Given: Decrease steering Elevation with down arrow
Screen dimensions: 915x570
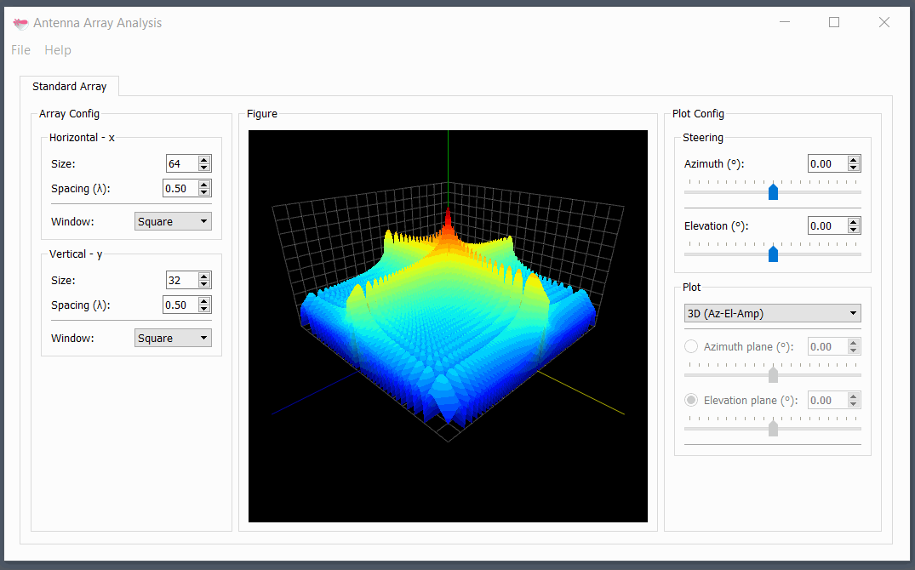Looking at the screenshot, I should [x=854, y=230].
